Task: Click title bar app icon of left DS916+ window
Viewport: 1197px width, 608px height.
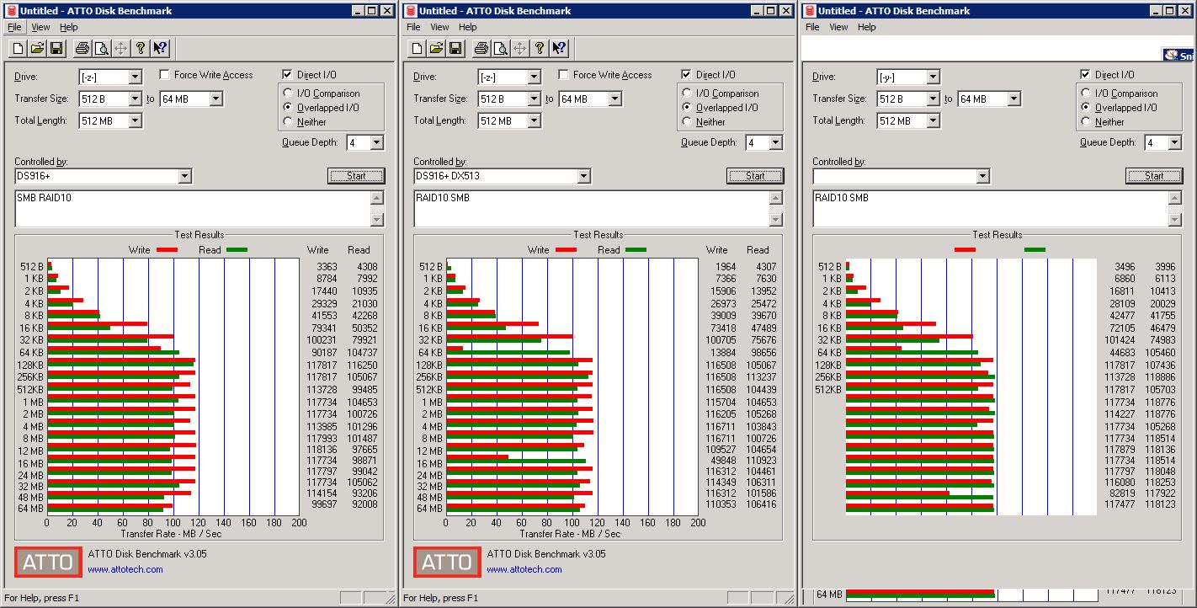Action: click(11, 11)
